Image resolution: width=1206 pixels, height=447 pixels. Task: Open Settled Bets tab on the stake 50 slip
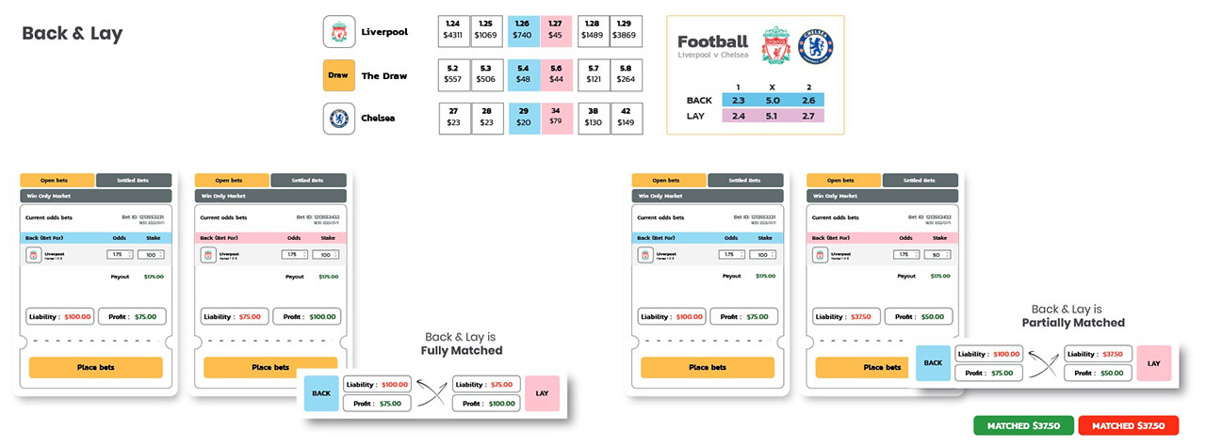920,180
